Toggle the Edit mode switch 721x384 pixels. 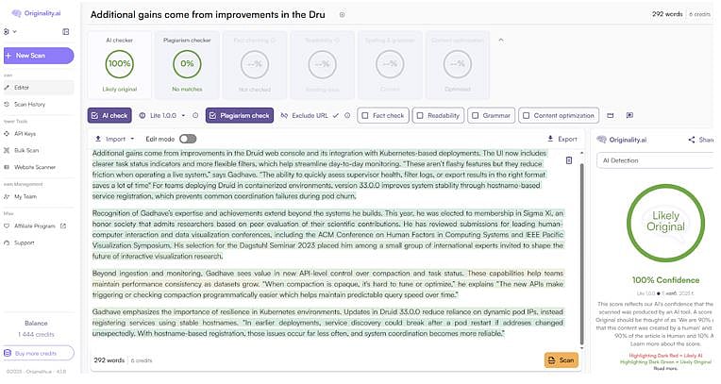pyautogui.click(x=188, y=139)
